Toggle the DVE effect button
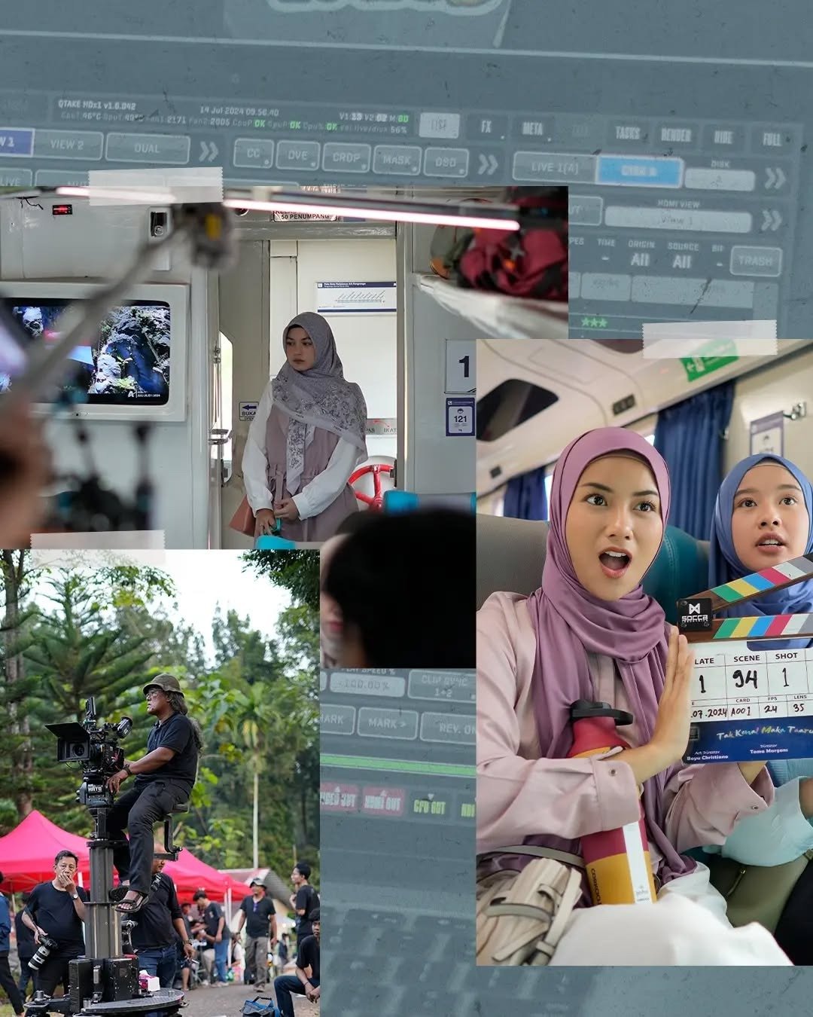 click(x=297, y=155)
